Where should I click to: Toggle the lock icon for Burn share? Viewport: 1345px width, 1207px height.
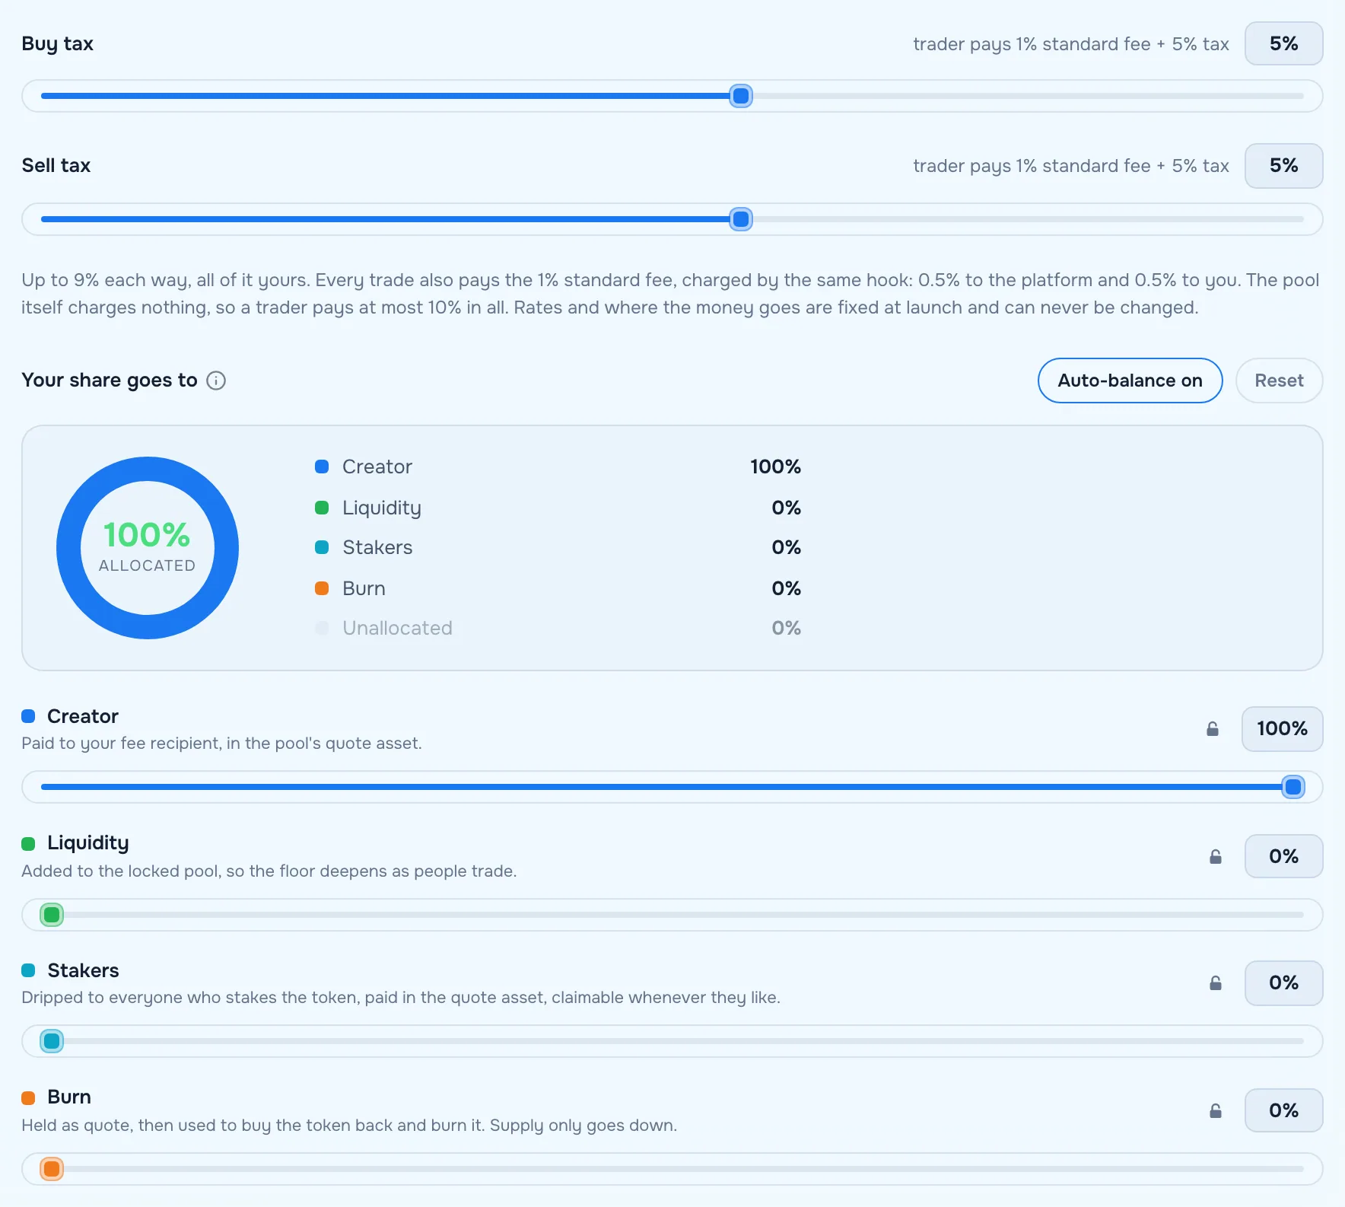click(1216, 1111)
